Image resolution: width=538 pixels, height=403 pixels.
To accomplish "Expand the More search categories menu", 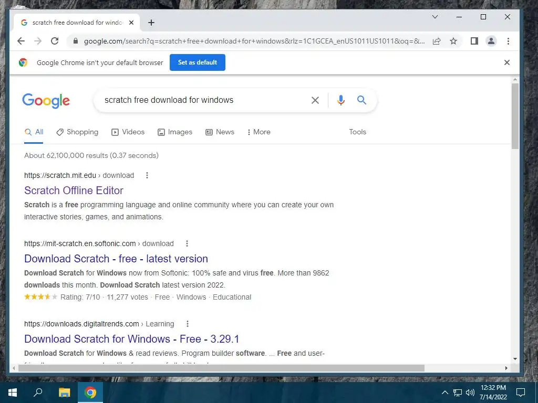I will [x=258, y=132].
